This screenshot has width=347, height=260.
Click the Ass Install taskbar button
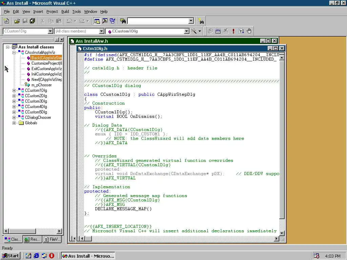88,256
